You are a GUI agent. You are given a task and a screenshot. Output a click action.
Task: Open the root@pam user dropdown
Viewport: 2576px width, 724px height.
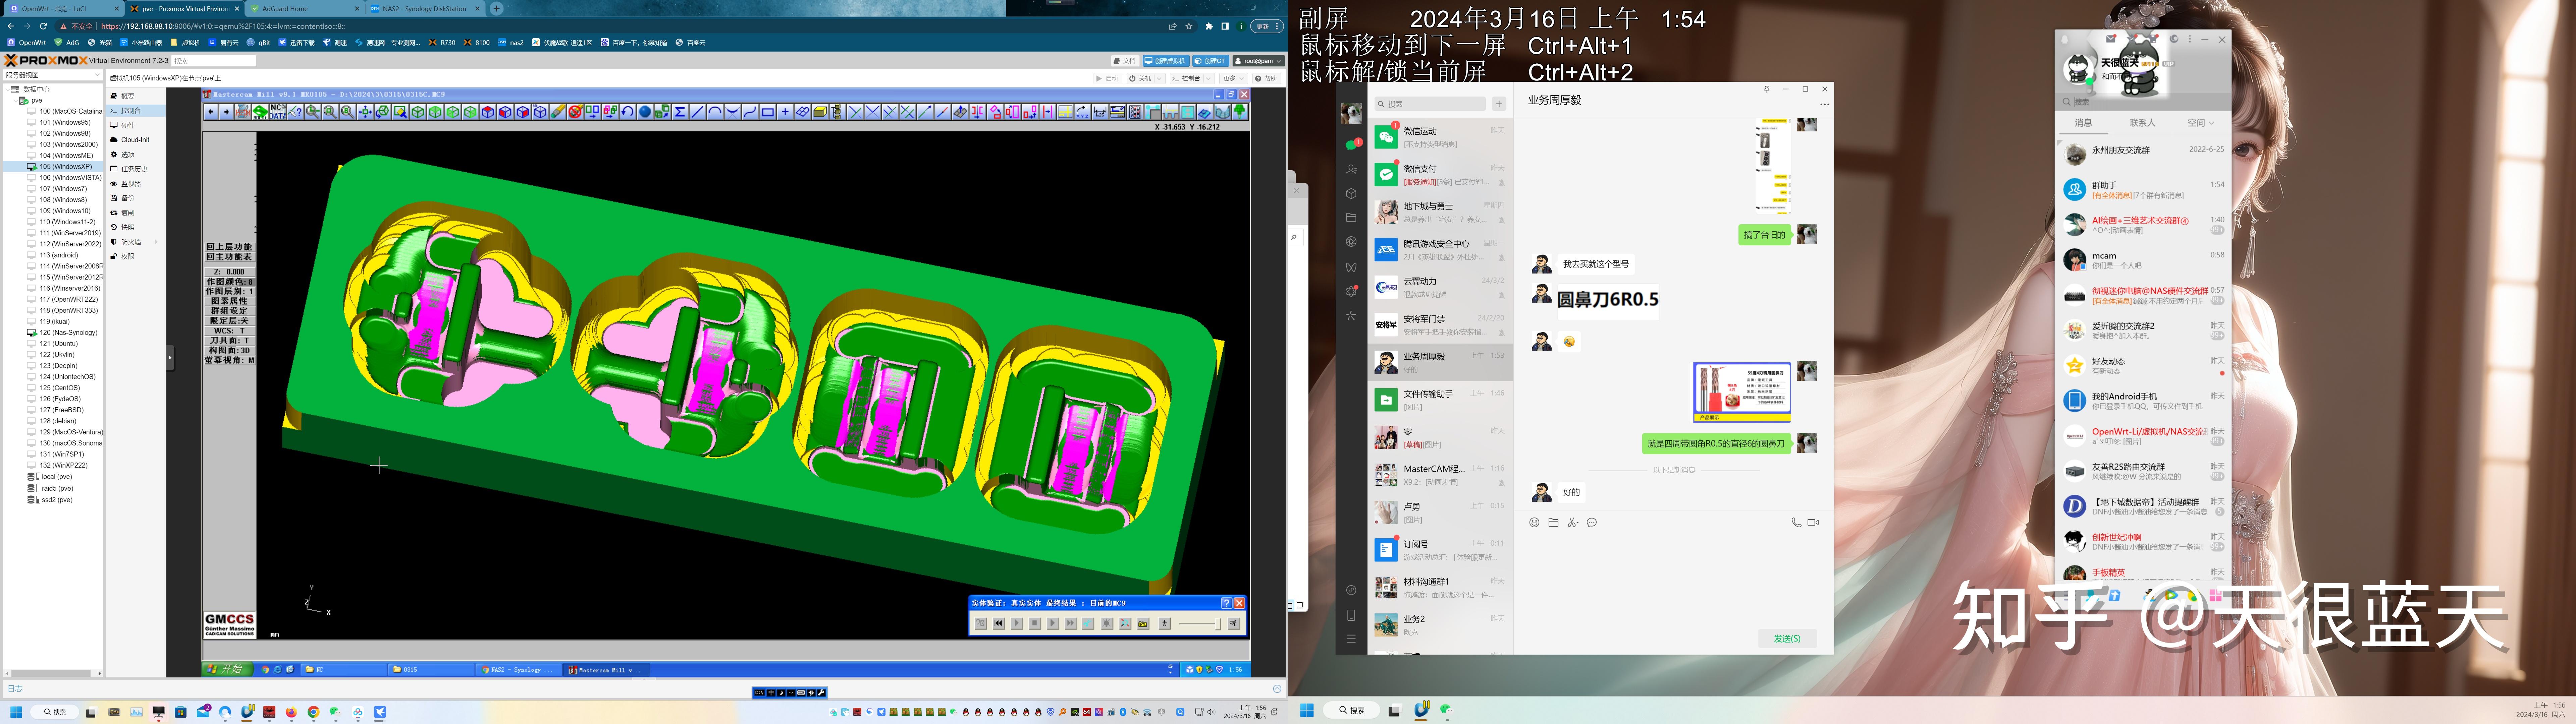(1259, 61)
